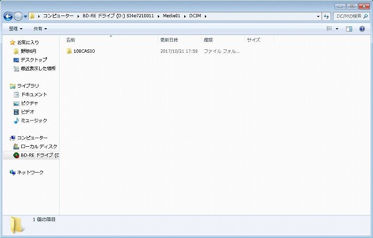
Task: Sort by the 名前 column header
Action: 71,40
